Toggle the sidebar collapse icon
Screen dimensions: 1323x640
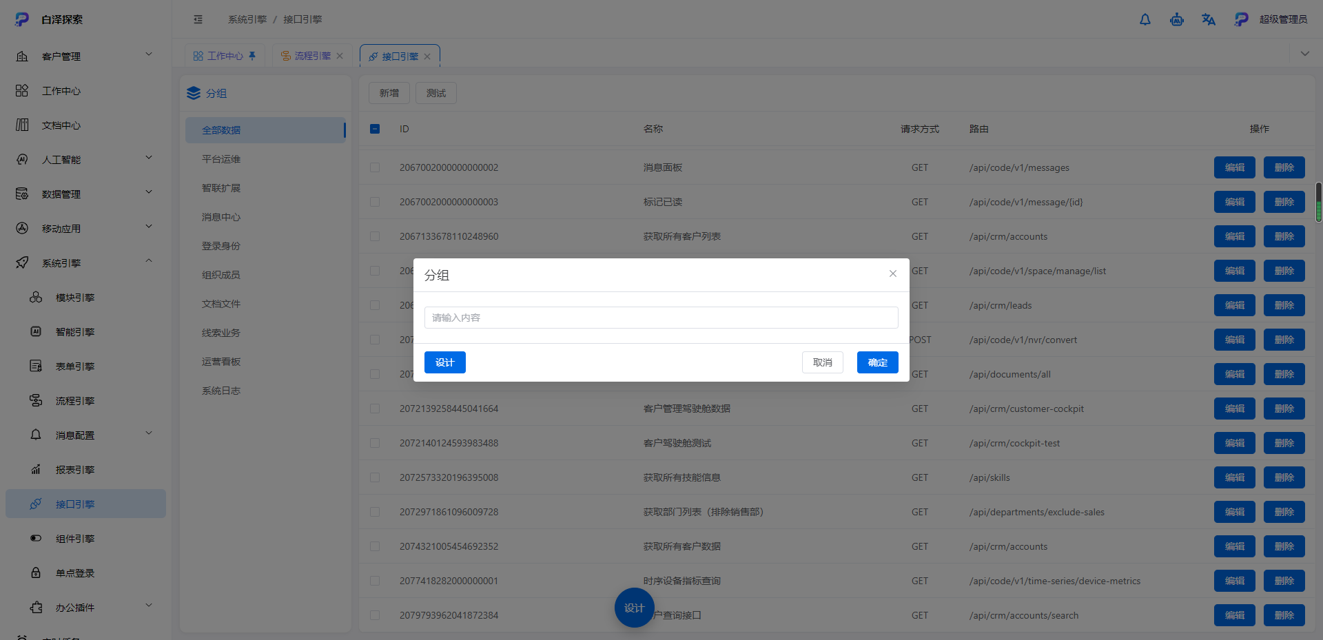pyautogui.click(x=198, y=19)
